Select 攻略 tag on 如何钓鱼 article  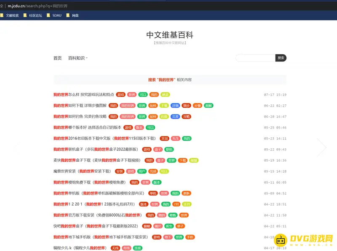tap(186, 117)
